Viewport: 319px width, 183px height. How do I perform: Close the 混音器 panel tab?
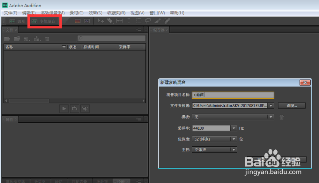tap(167, 30)
